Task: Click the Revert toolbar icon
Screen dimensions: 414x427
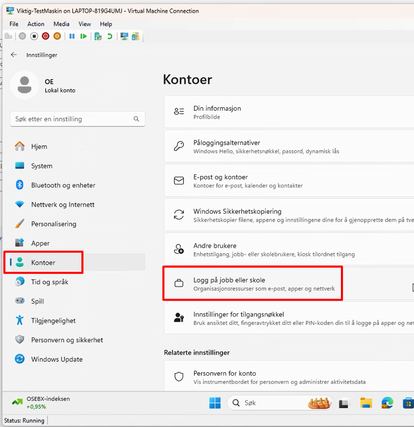Action: (110, 36)
